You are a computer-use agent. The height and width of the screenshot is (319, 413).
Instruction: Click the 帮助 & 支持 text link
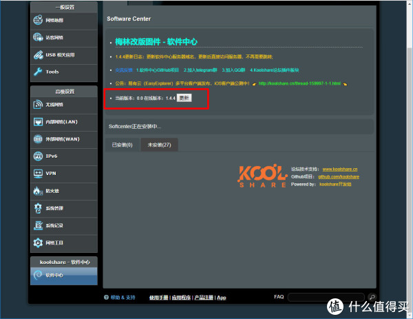[x=123, y=298]
